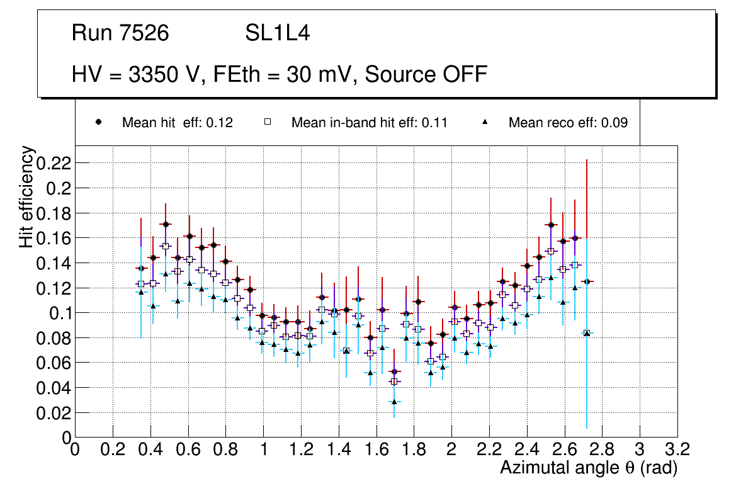Click the black triangle legend marker
Image resolution: width=753 pixels, height=486 pixels.
[485, 123]
